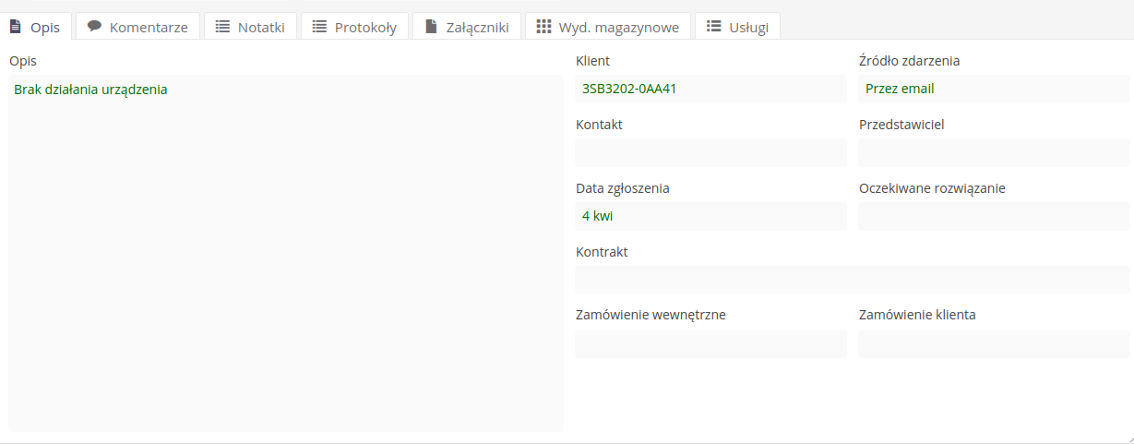Open the Protokoły tab
The width and height of the screenshot is (1134, 444).
tap(366, 28)
